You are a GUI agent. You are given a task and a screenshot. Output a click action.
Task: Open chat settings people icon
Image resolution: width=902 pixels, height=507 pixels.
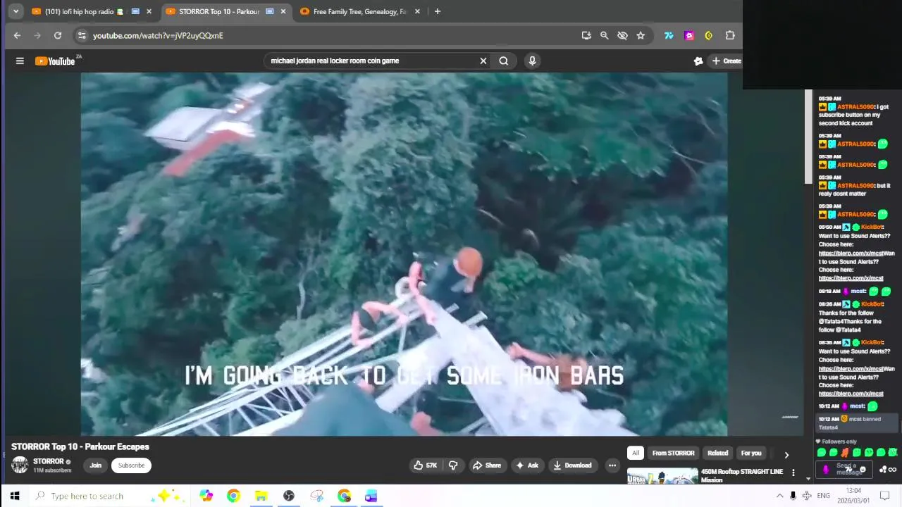(x=883, y=470)
